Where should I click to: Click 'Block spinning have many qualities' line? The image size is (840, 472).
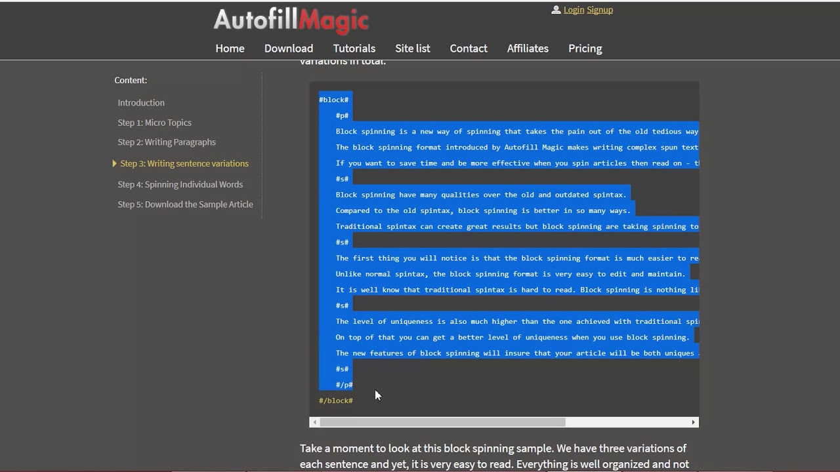point(481,195)
